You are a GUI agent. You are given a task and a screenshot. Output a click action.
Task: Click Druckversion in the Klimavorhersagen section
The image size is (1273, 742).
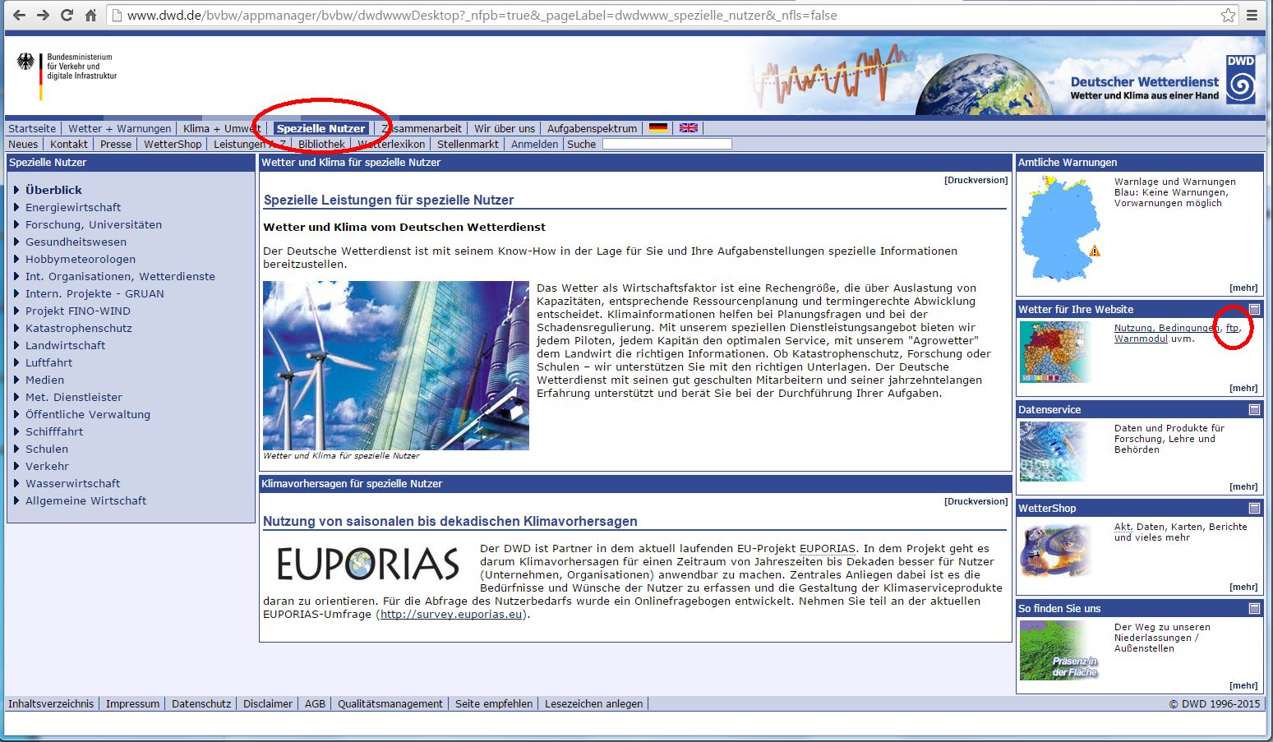(x=976, y=501)
